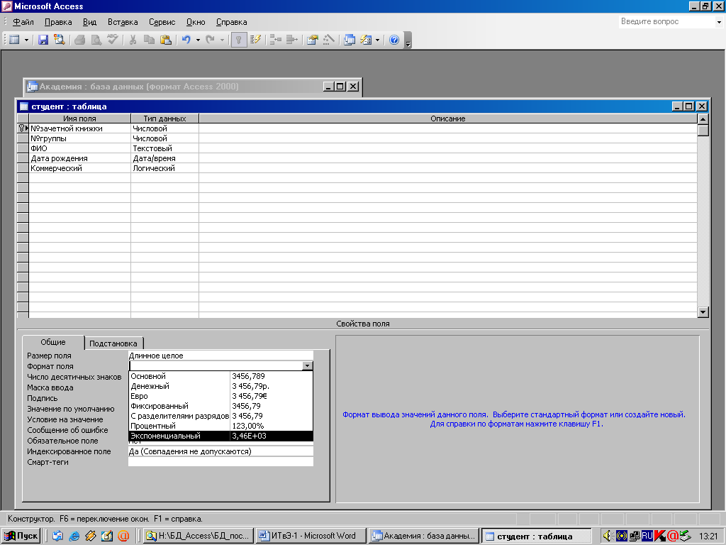Open the Сервис menu
Image resolution: width=726 pixels, height=545 pixels.
tap(162, 22)
